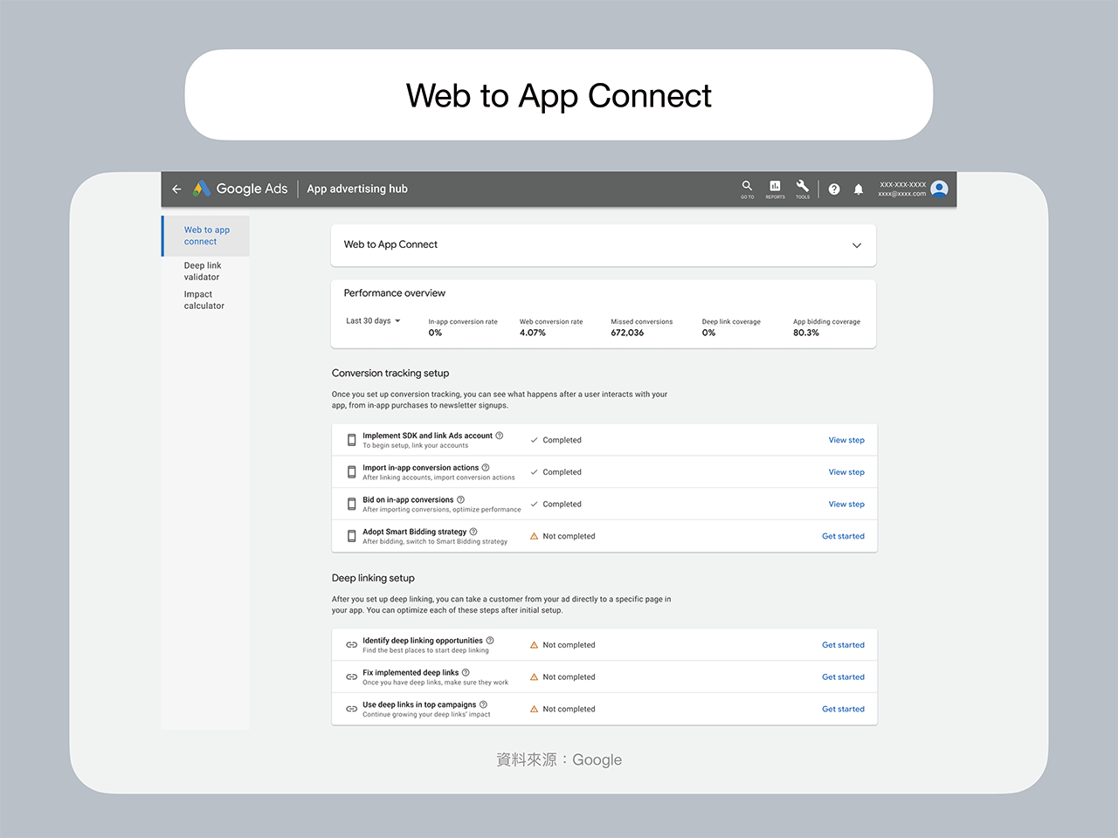Click help icon beside Bid on in-app conversions
1118x838 pixels.
pos(460,500)
